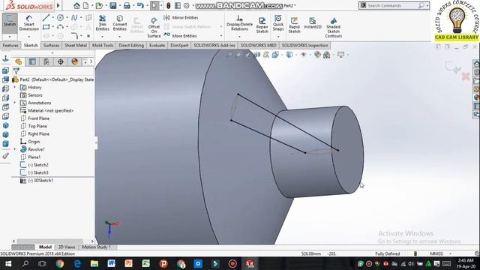Screen dimensions: 480x270
Task: Select the Spline sketch tool
Action: point(74,18)
